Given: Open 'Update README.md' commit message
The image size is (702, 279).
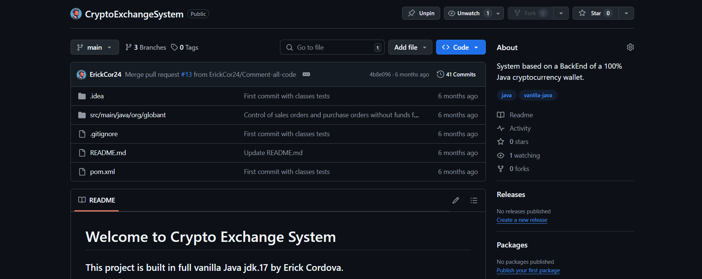Looking at the screenshot, I should pos(273,153).
